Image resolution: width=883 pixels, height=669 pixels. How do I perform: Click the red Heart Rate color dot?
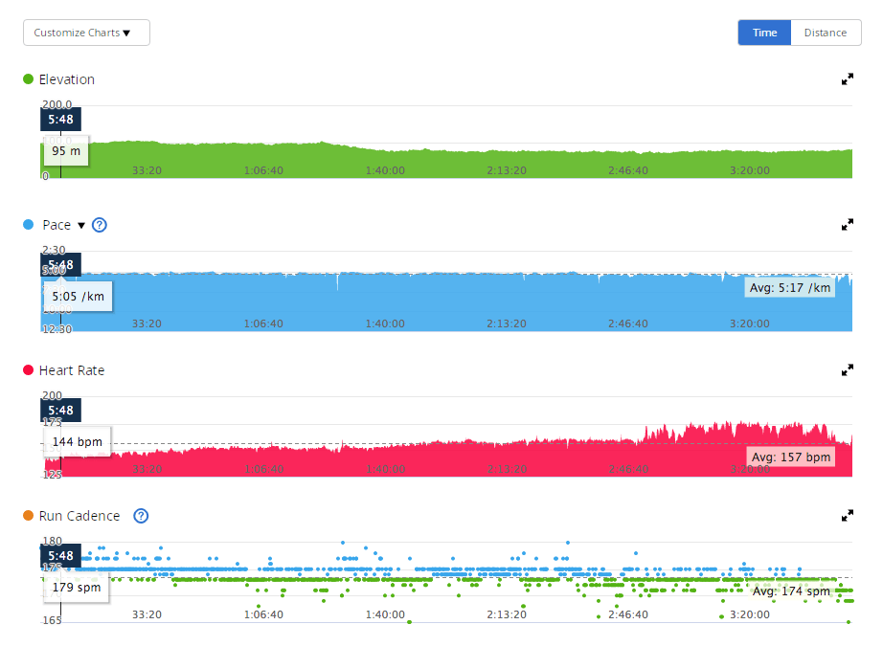click(29, 370)
